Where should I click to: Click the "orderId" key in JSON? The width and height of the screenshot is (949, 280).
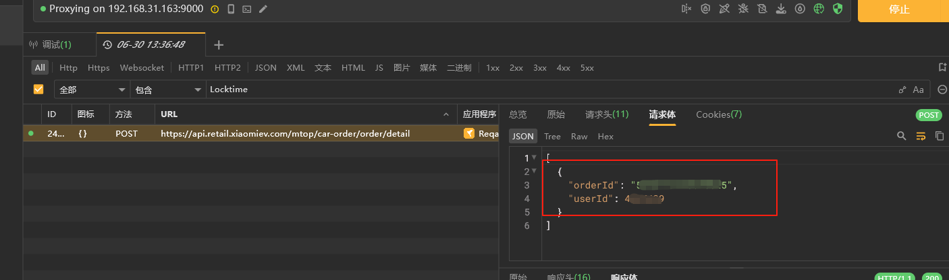(594, 185)
